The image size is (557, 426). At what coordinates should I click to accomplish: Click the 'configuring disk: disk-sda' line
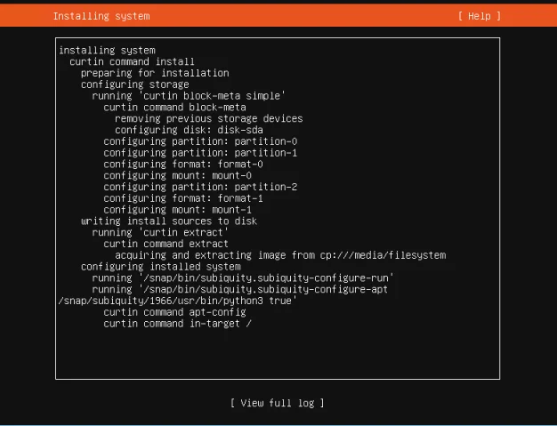pyautogui.click(x=189, y=130)
